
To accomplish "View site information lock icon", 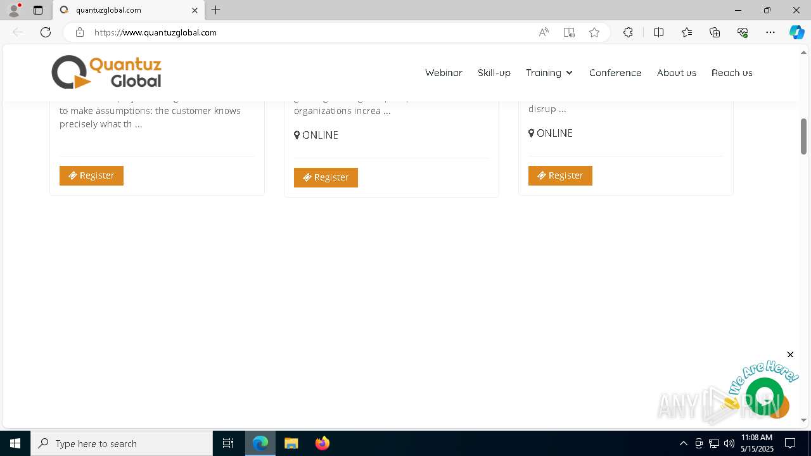I will (80, 32).
